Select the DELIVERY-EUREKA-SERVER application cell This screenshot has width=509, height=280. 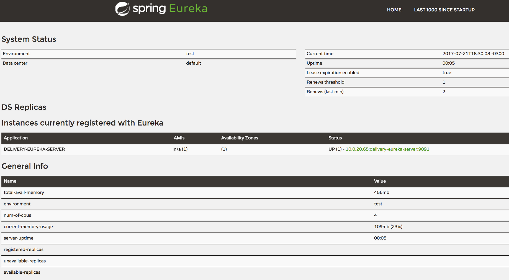34,149
